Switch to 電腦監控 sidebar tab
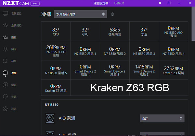Image resolution: width=195 pixels, height=136 pixels. click(x=17, y=13)
